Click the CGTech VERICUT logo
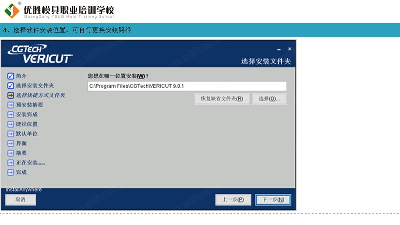 tap(40, 54)
